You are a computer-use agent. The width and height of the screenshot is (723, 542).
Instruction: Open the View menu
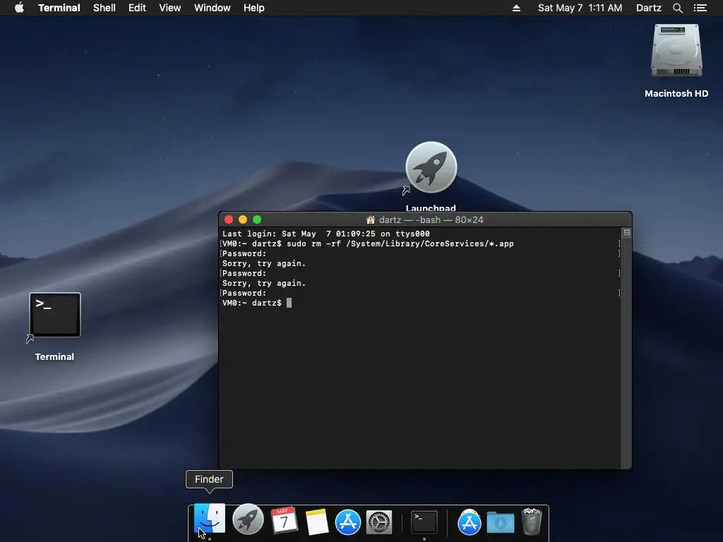(169, 8)
